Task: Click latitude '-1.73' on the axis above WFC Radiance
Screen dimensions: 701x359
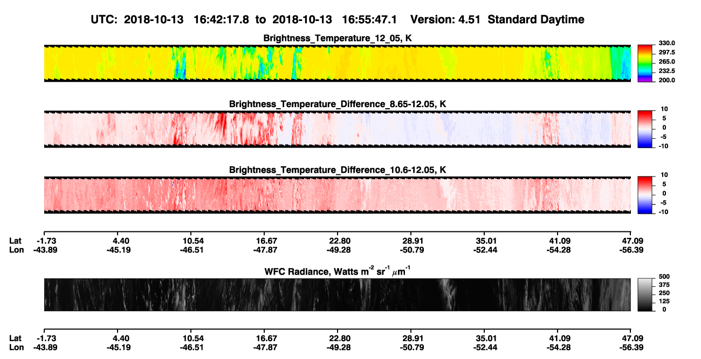Action: [x=46, y=240]
